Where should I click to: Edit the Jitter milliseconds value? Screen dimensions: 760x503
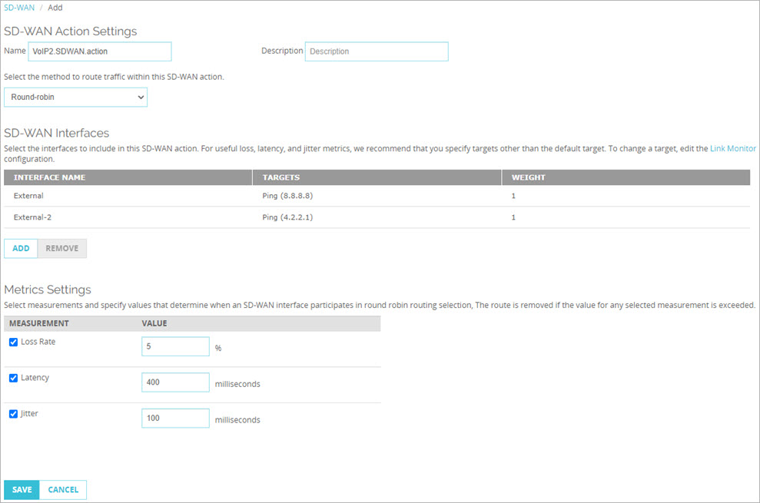pyautogui.click(x=175, y=418)
